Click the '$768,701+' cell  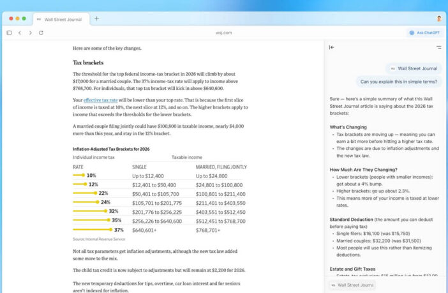208,230
